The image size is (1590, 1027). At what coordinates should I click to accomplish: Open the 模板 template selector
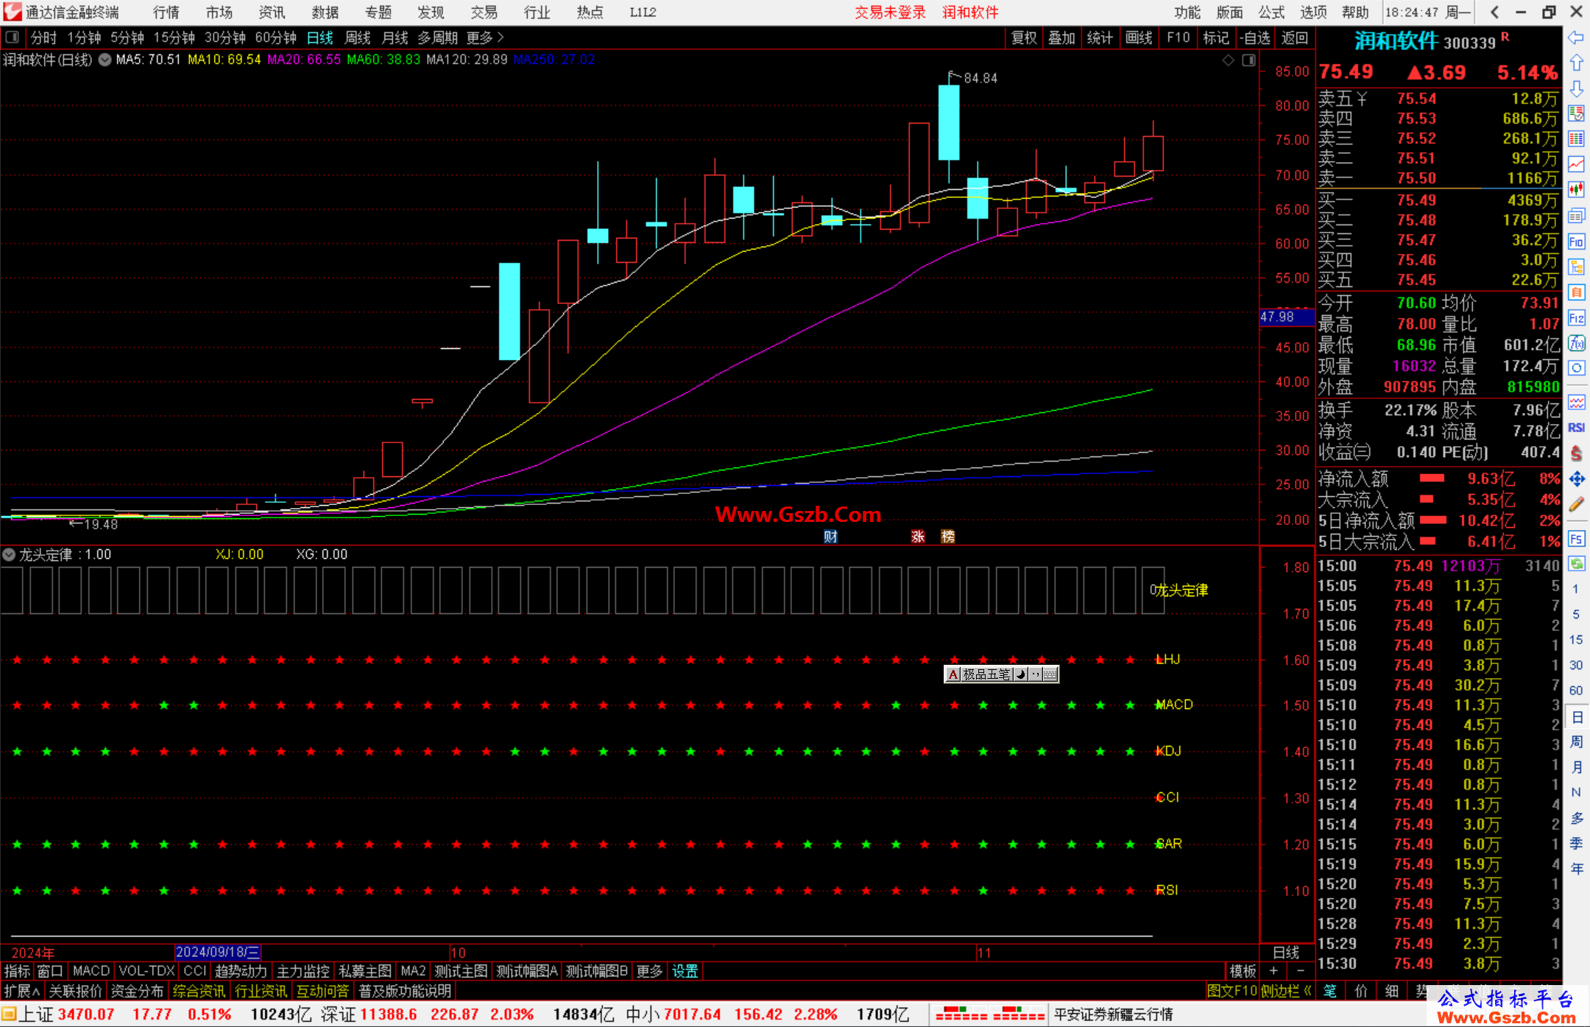click(x=1243, y=971)
